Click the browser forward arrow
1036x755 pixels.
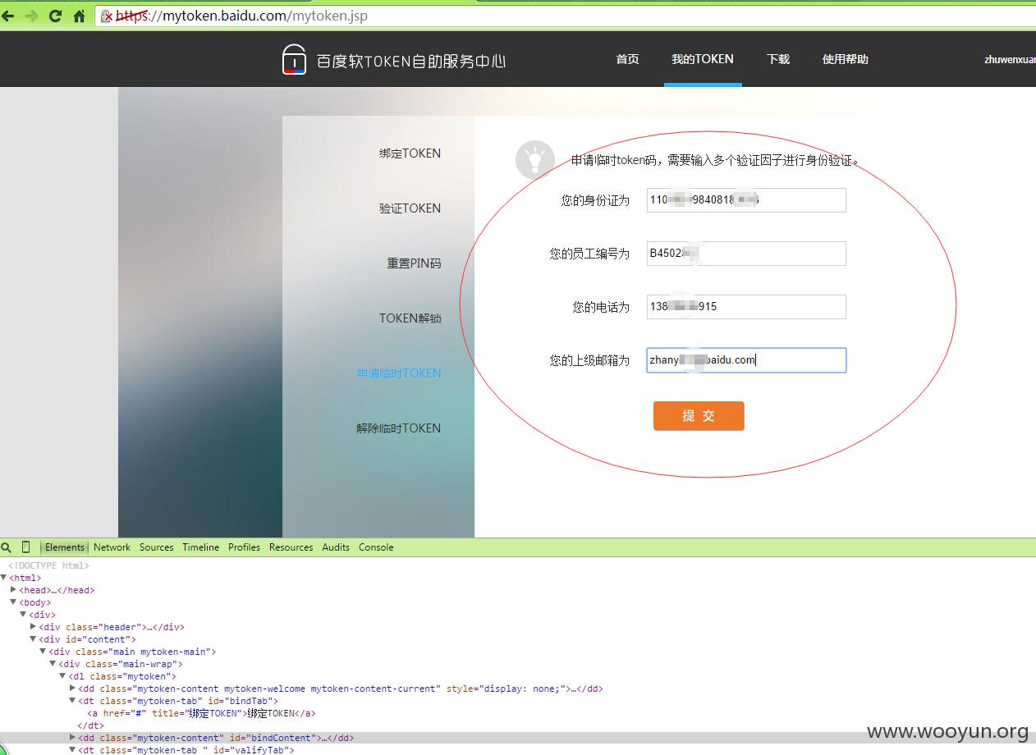[x=30, y=16]
